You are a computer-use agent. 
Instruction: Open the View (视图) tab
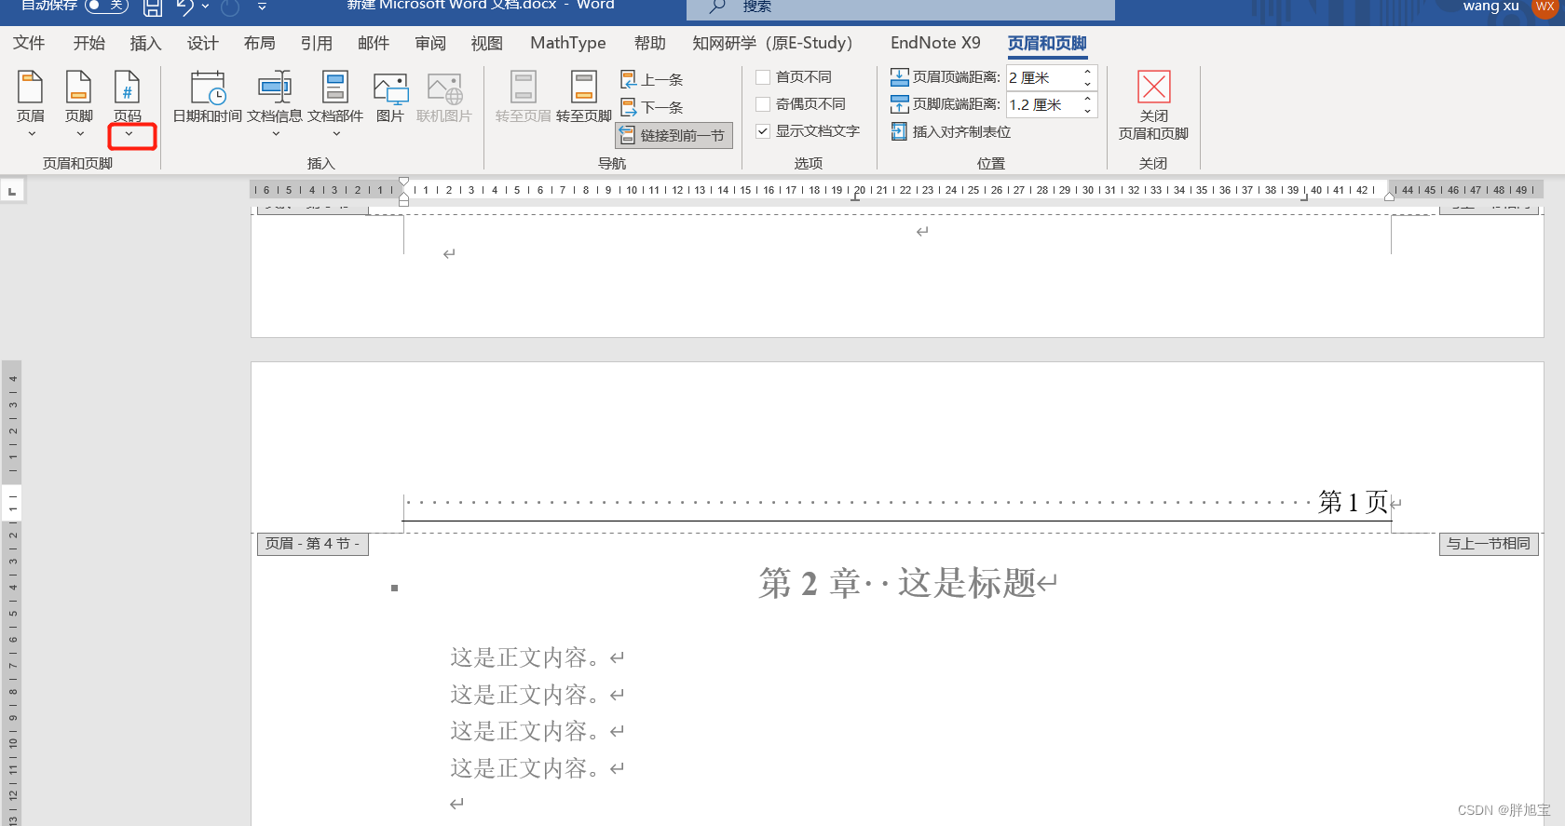[487, 43]
